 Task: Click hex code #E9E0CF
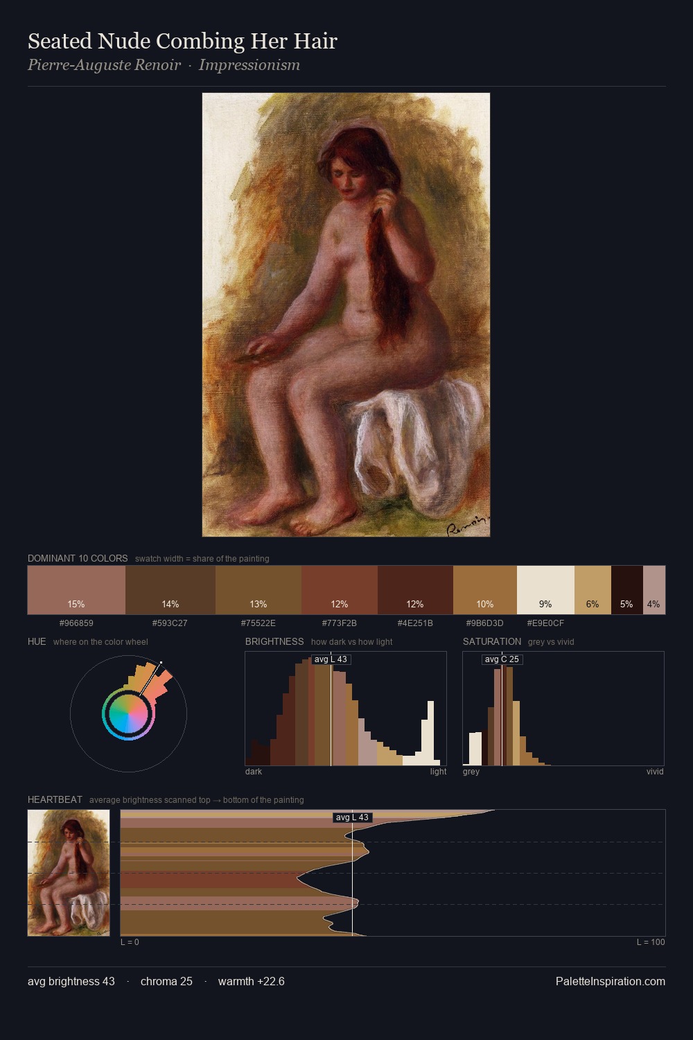545,623
